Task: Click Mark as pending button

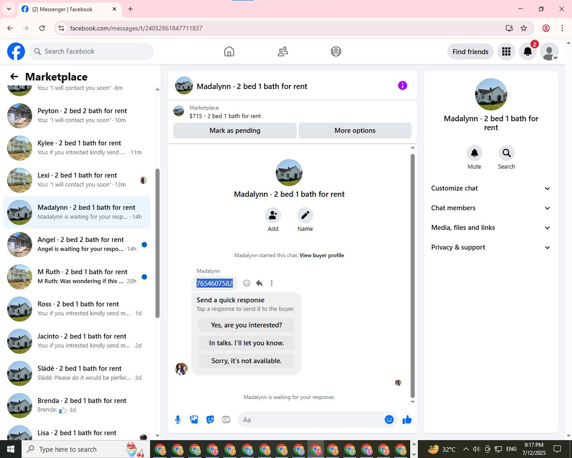Action: pos(235,131)
